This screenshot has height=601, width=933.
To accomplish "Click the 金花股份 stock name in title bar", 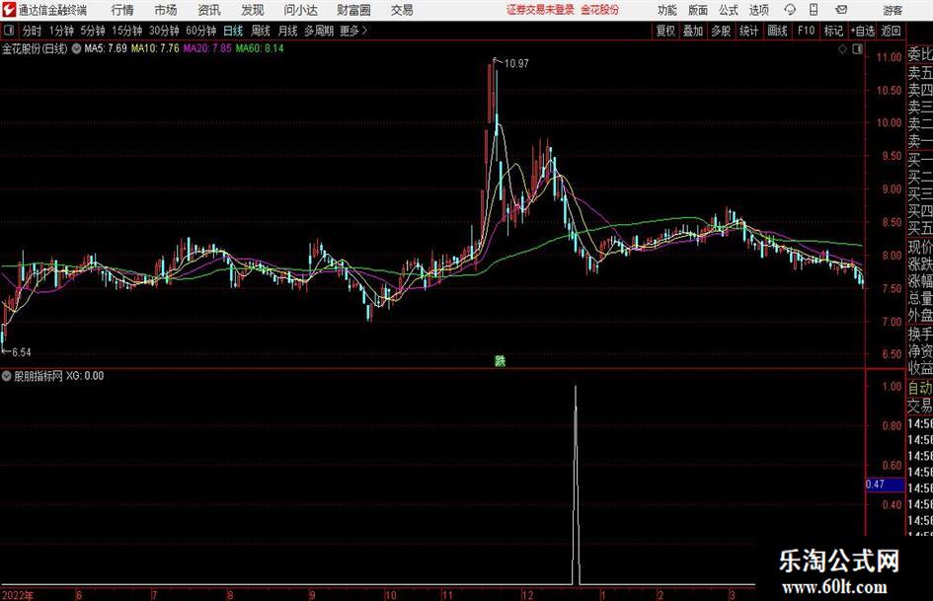I will pyautogui.click(x=600, y=10).
